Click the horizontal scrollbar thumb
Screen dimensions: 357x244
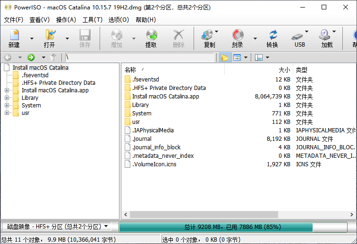click(204, 214)
